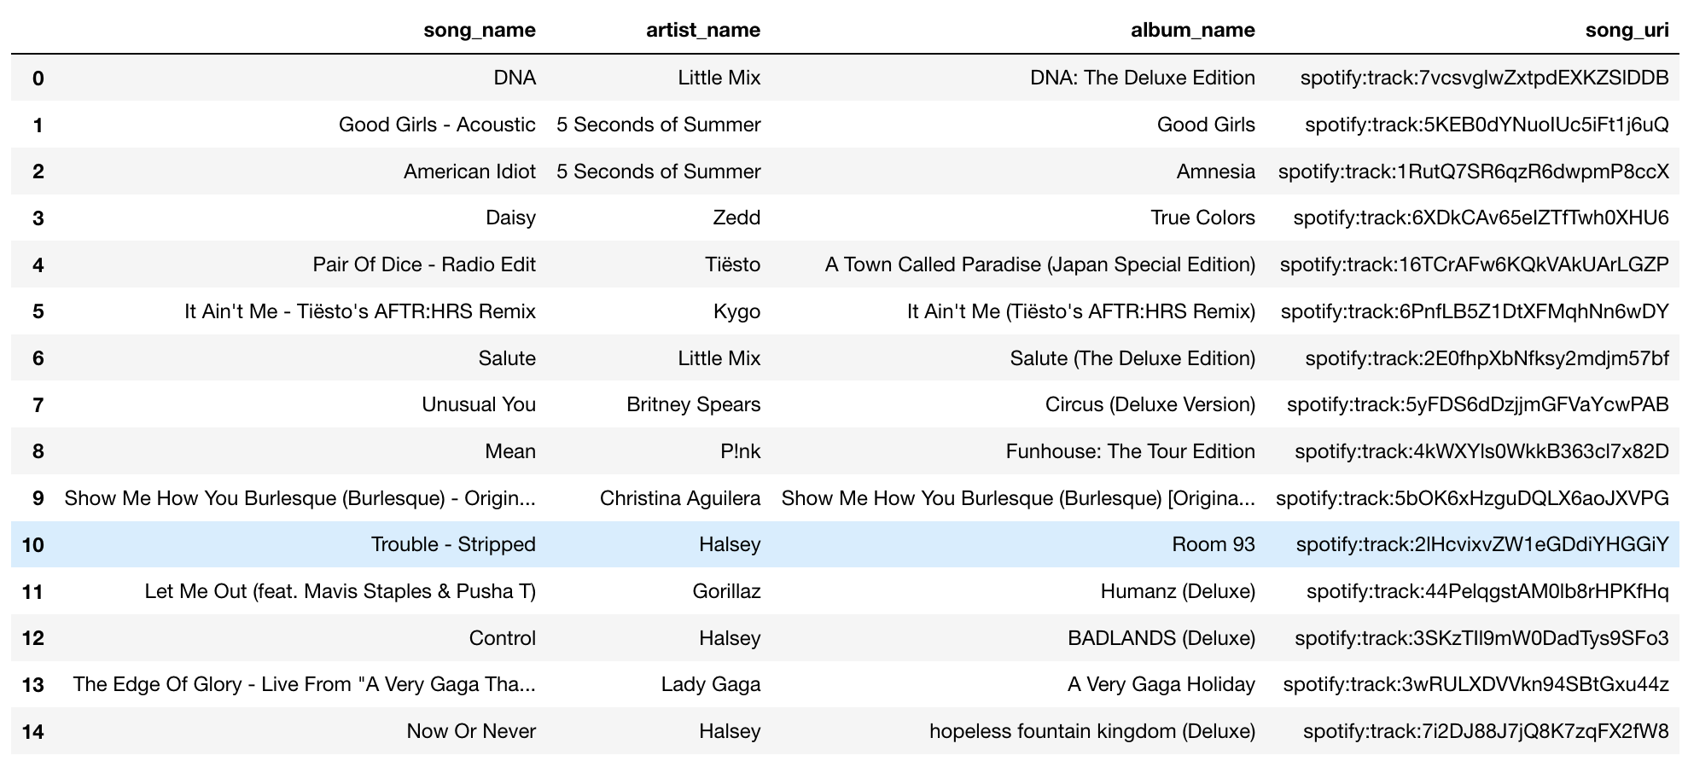This screenshot has height=761, width=1688.
Task: Click the "Now Or Never" song cell
Action: [471, 731]
